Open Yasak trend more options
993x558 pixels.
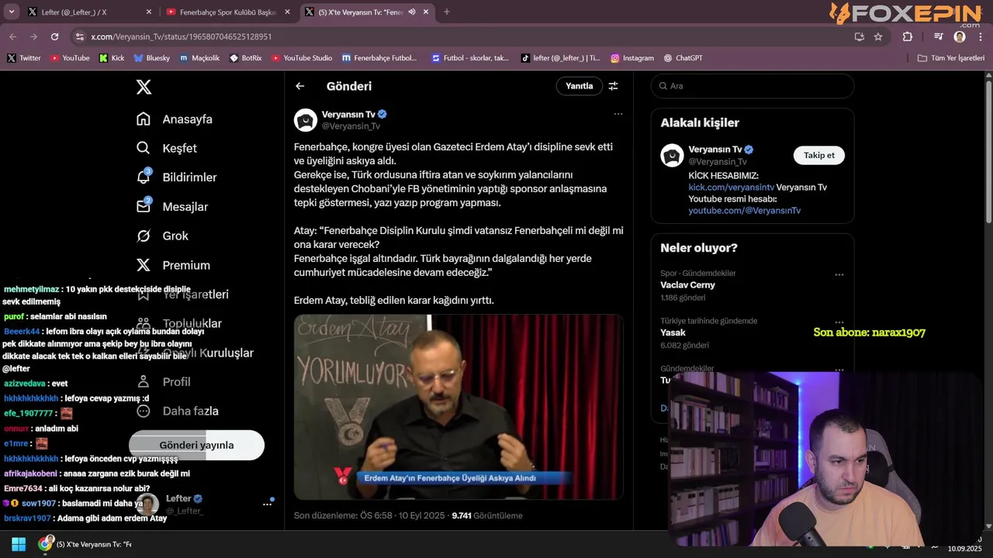(839, 322)
